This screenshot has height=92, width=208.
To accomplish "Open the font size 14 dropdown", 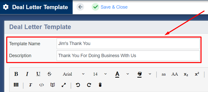I will coord(100,74).
